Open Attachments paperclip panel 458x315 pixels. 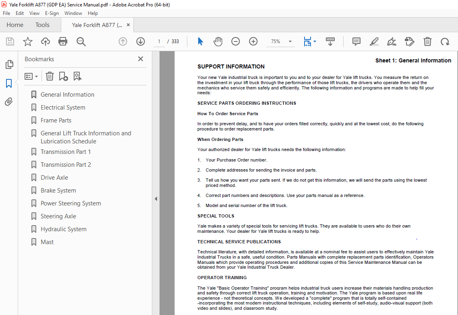coord(9,102)
